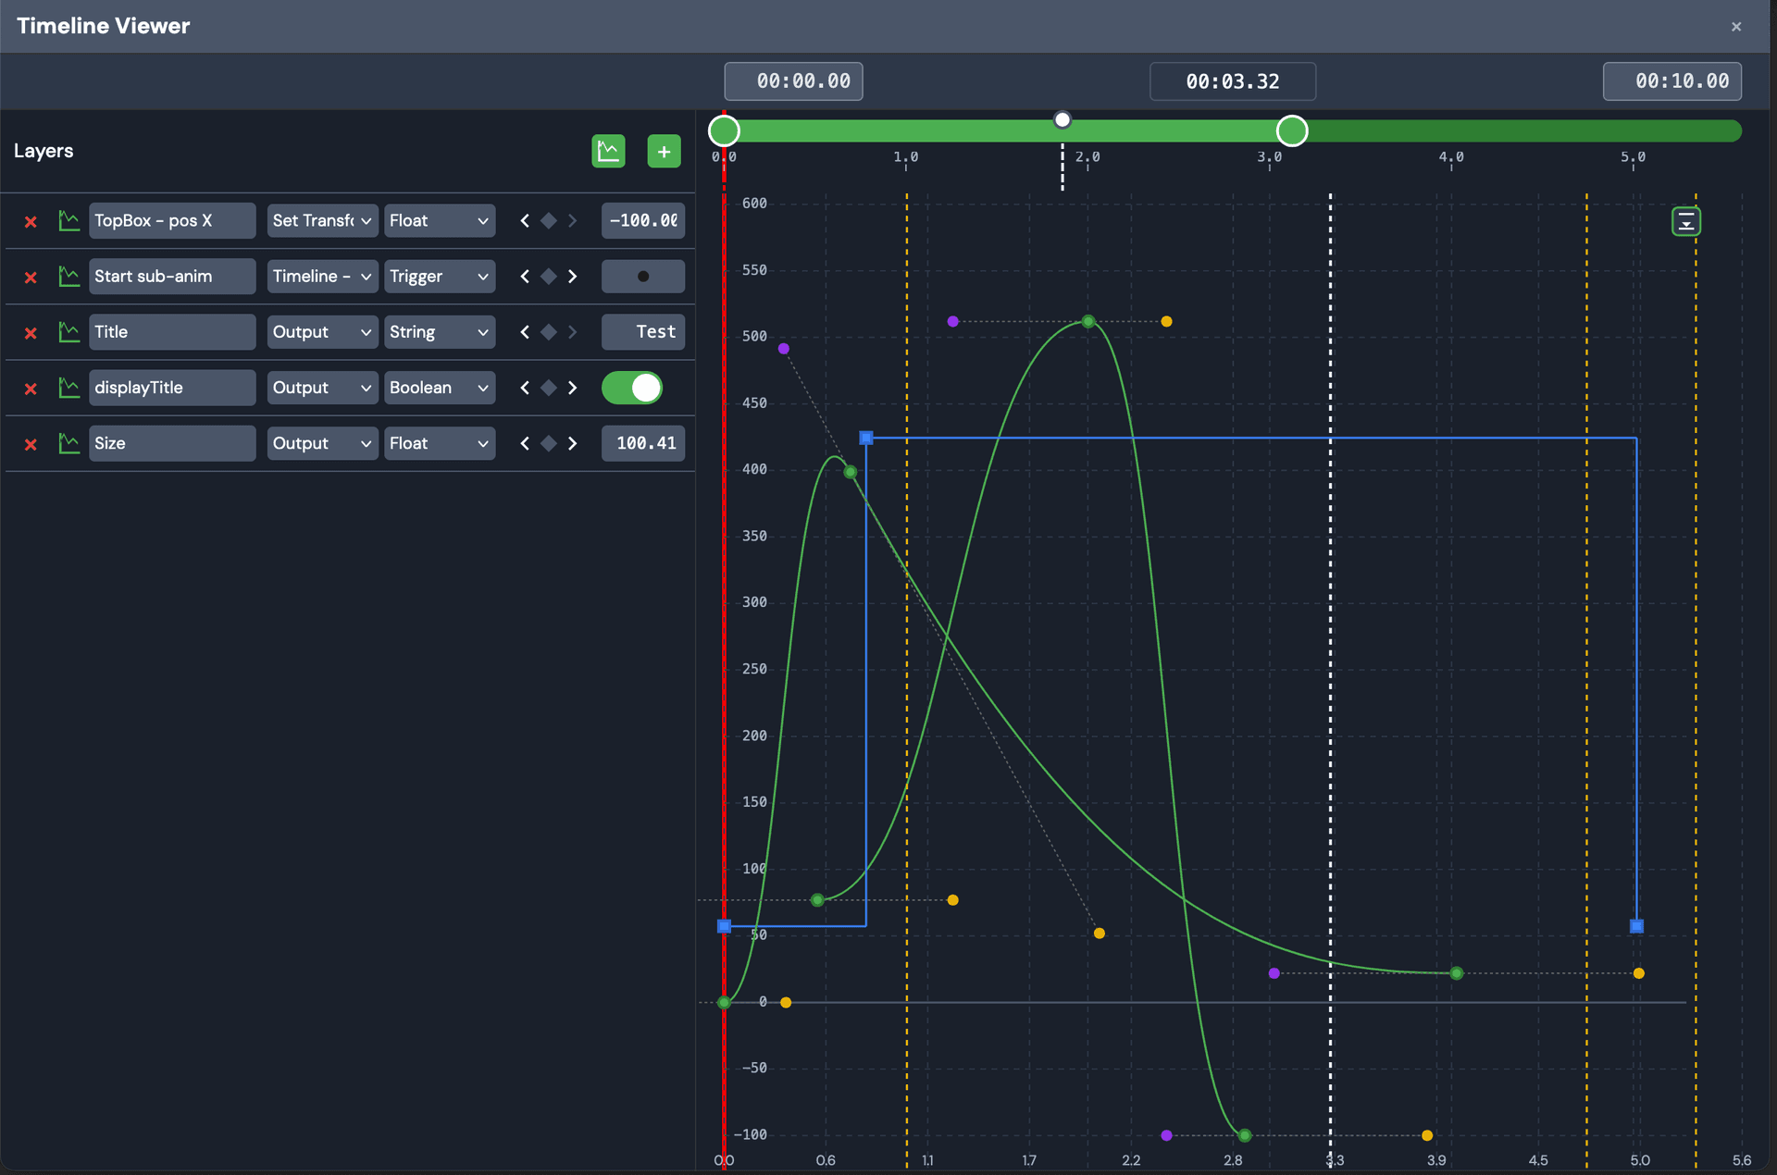Screen dimensions: 1777x1175
Task: Edit the 100.41 value of Size layer
Action: (643, 442)
